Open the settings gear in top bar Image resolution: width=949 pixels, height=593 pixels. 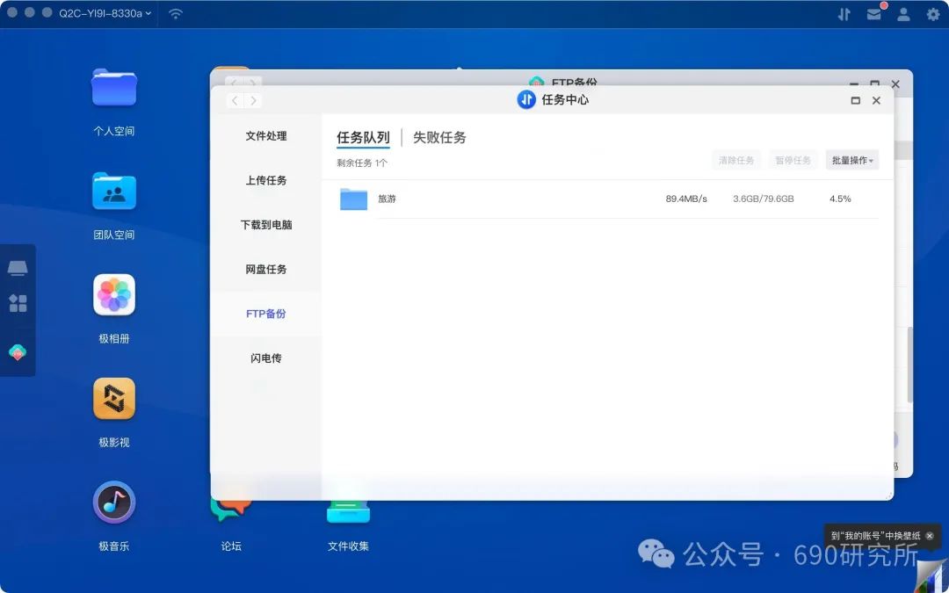click(933, 14)
